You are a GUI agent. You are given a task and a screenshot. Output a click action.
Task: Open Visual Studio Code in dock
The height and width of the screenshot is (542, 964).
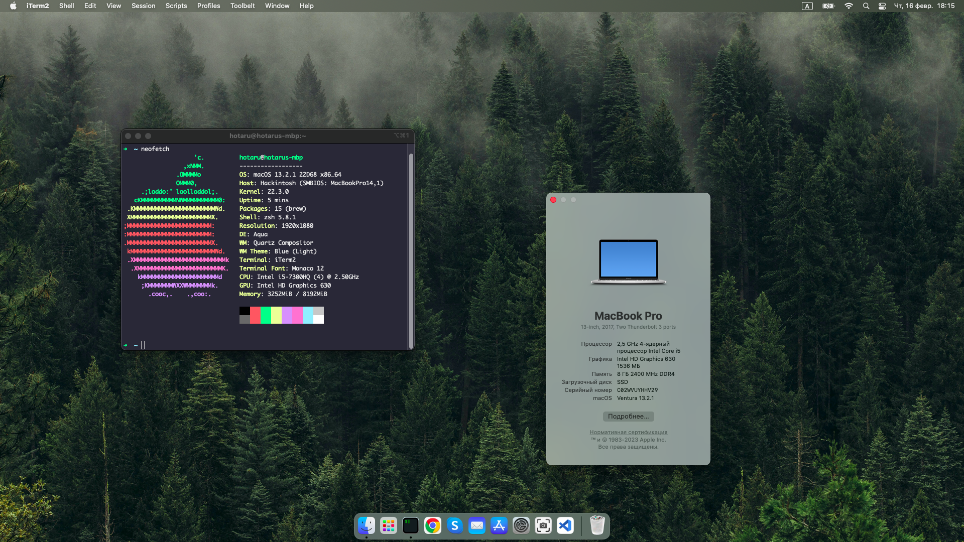pos(565,525)
